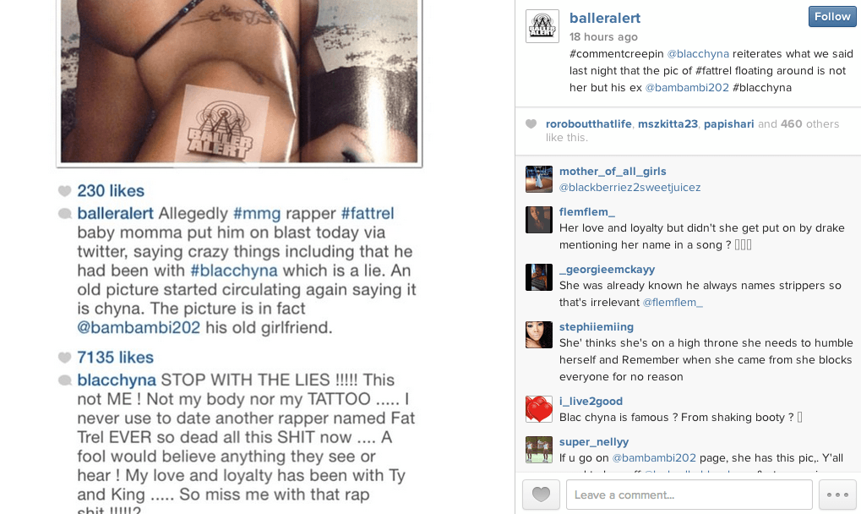View roroboutthatlife in the likes list

coord(589,124)
